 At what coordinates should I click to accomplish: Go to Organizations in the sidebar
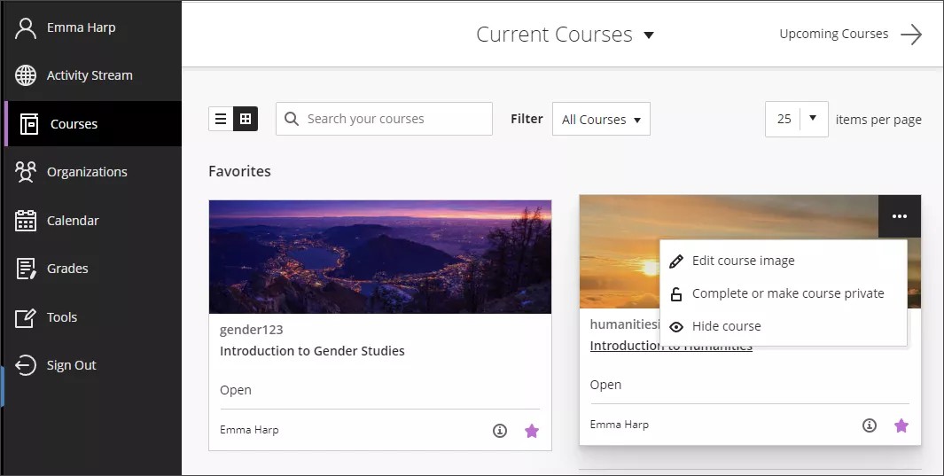(86, 172)
